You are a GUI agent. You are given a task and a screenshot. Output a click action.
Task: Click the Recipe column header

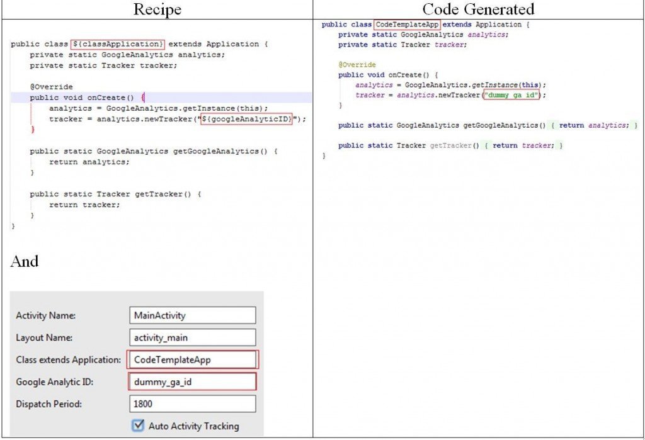(x=157, y=9)
